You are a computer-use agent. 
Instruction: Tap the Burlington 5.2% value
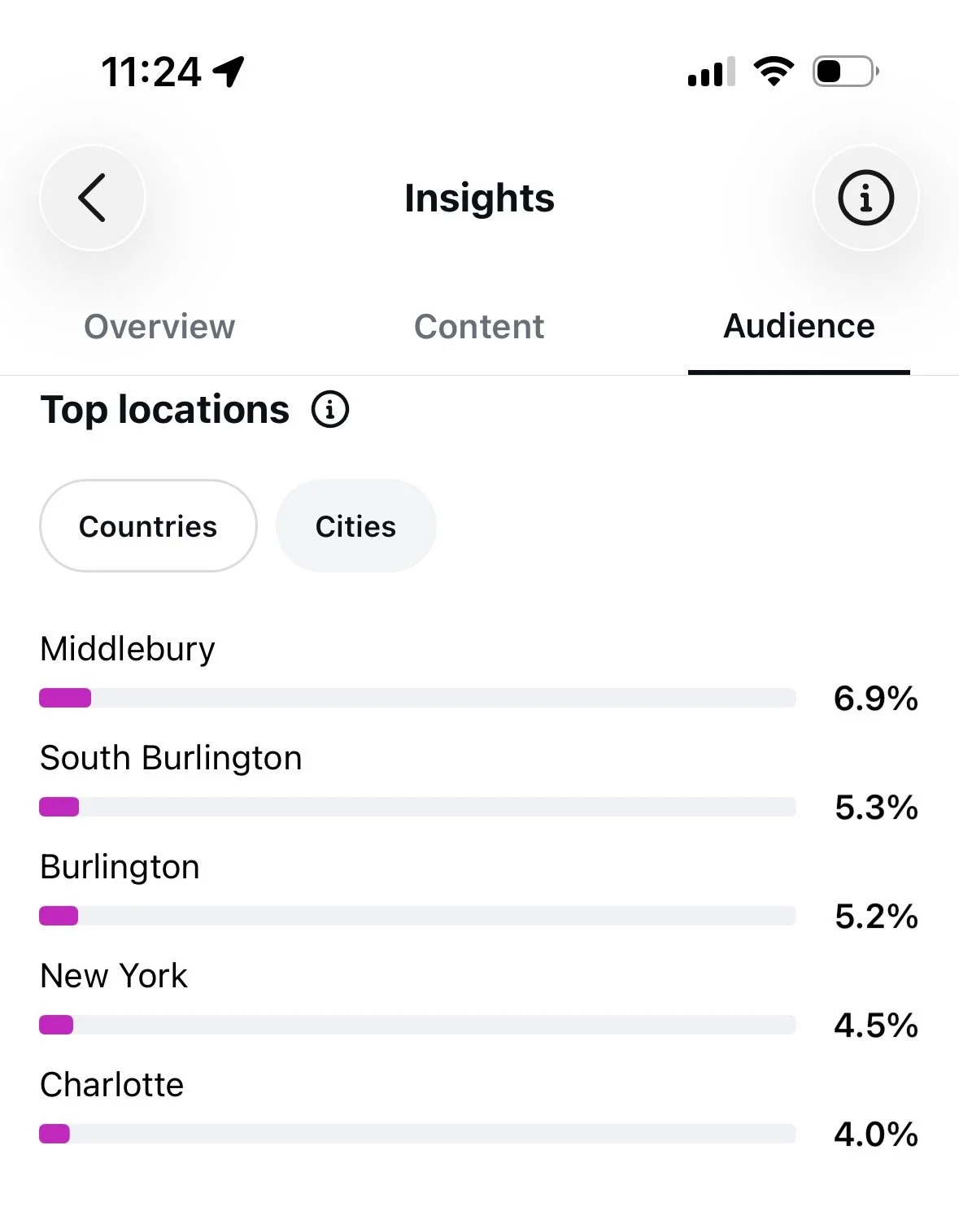coord(876,917)
